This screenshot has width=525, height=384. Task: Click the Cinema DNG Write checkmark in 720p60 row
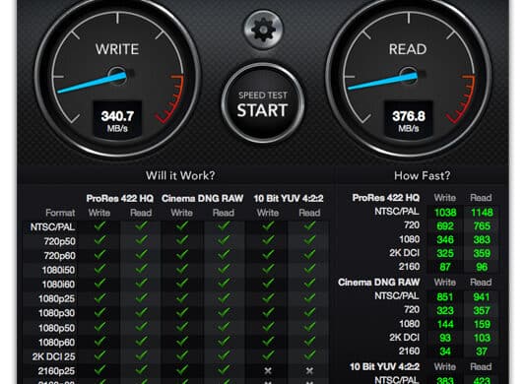pyautogui.click(x=182, y=255)
